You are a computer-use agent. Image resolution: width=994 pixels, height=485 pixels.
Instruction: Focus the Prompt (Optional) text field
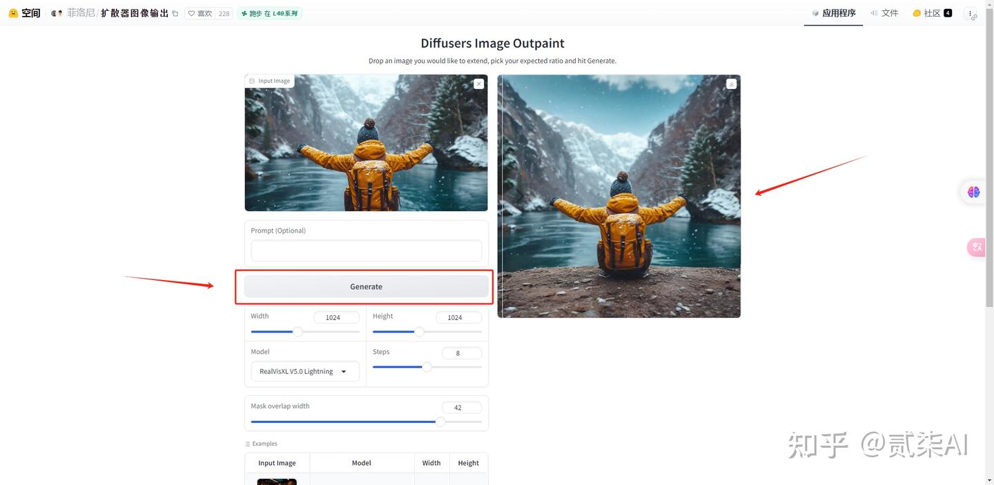coord(366,250)
